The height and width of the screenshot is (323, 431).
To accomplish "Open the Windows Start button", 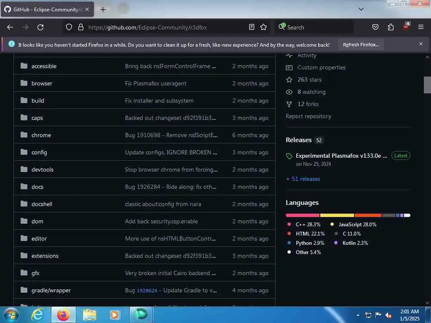I will [11, 315].
